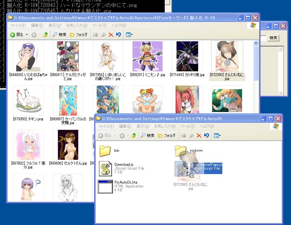Click Undo arrow in PicAutoDL toolbar
This screenshot has height=225, width=291.
tap(206, 136)
